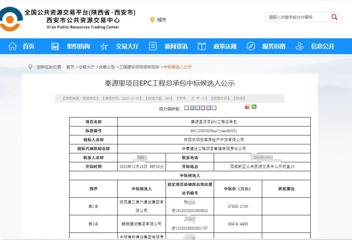Click the 服务指南 circle icon

[x=251, y=46]
